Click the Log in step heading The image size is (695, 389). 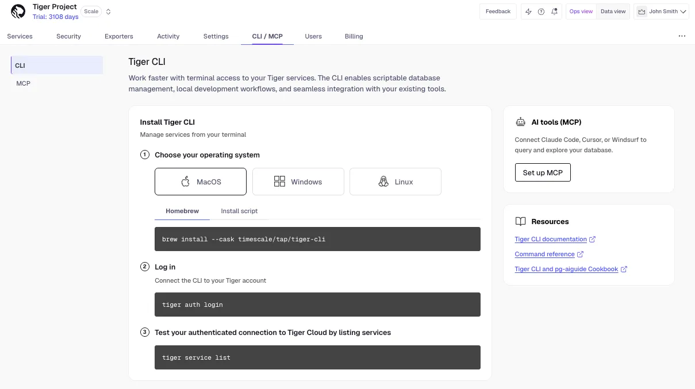(x=165, y=267)
